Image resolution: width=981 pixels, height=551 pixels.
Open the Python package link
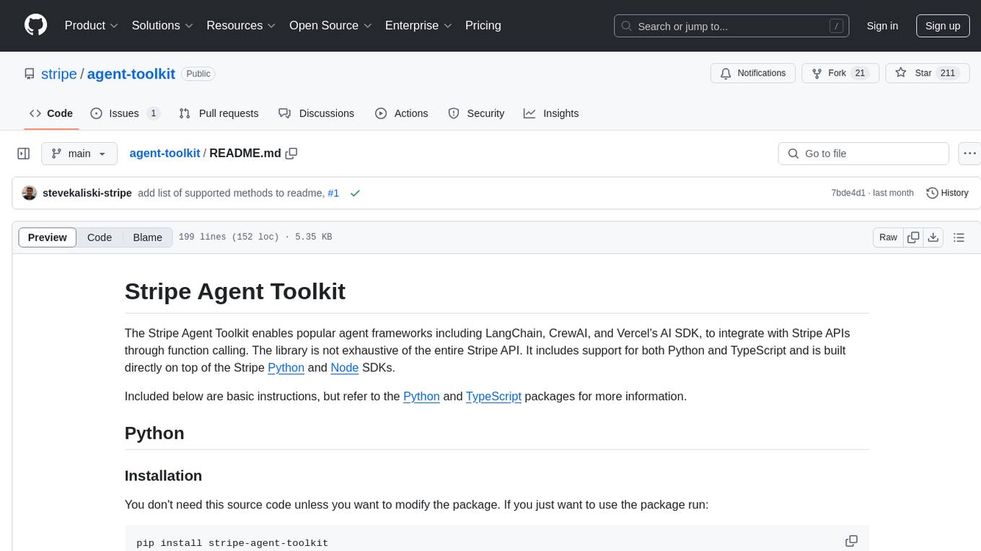point(421,396)
